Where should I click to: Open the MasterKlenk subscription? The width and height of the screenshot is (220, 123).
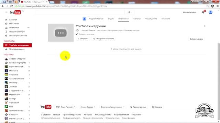(15, 95)
